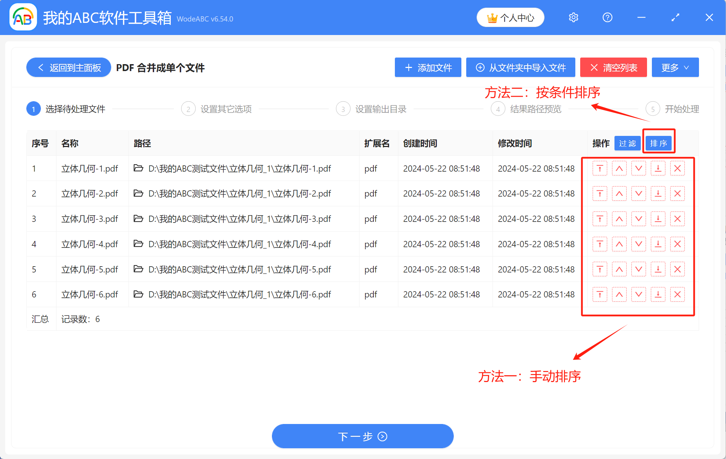726x459 pixels.
Task: Move 立体几何-3.pdf down one row
Action: pyautogui.click(x=639, y=219)
